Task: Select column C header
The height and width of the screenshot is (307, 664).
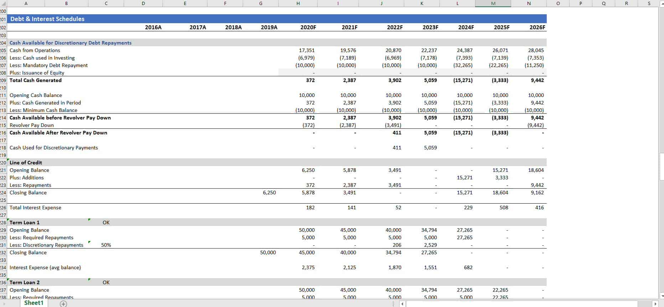Action: pyautogui.click(x=106, y=3)
